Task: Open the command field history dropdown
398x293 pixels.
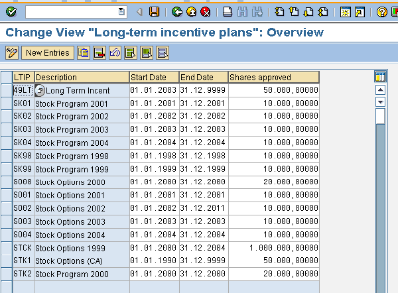Action: [121, 12]
